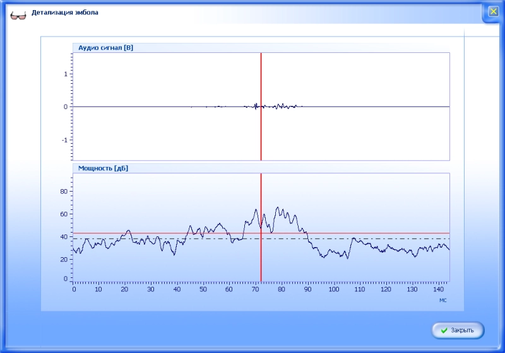This screenshot has height=353, width=505.
Task: Click the audio signal burst right of the cursor
Action: (x=282, y=105)
